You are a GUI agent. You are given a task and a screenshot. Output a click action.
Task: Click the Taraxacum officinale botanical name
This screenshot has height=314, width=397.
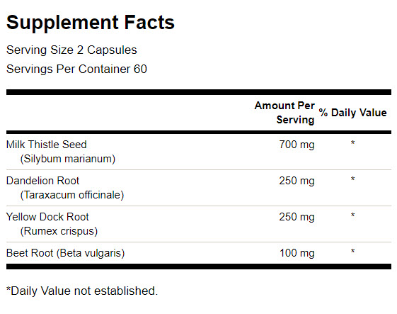(72, 195)
